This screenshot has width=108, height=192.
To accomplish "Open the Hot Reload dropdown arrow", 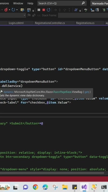I will point(9,10).
